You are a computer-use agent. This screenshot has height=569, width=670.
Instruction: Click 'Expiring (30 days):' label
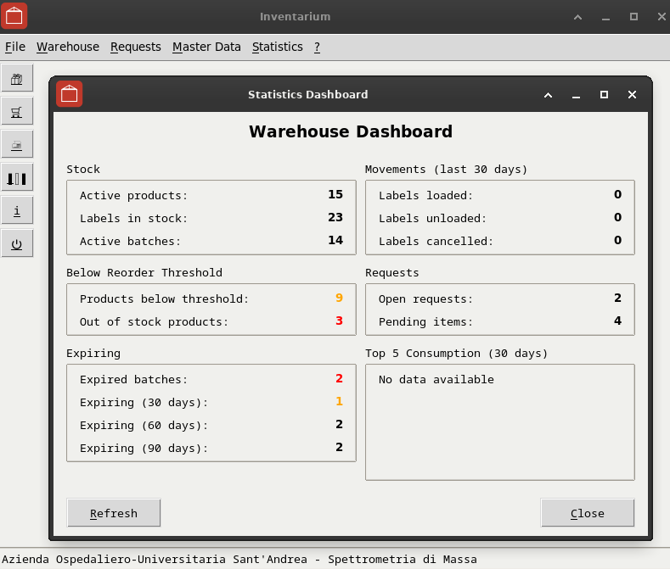pyautogui.click(x=144, y=403)
